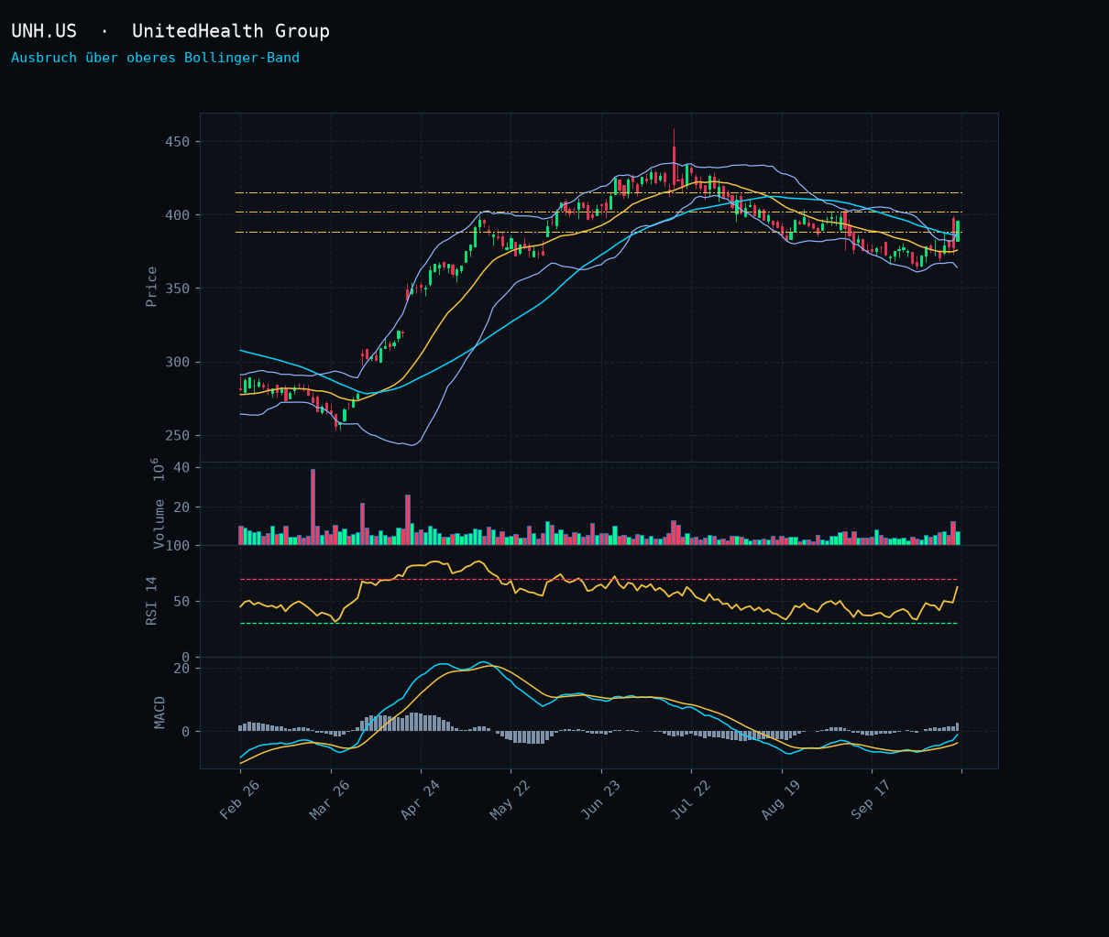Click the "Price" axis label
Viewport: 1109px width, 937px height.
coord(152,287)
